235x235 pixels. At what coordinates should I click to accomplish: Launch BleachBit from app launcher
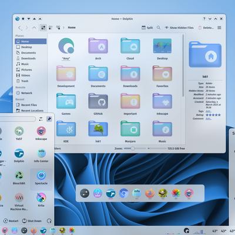[x=19, y=178]
